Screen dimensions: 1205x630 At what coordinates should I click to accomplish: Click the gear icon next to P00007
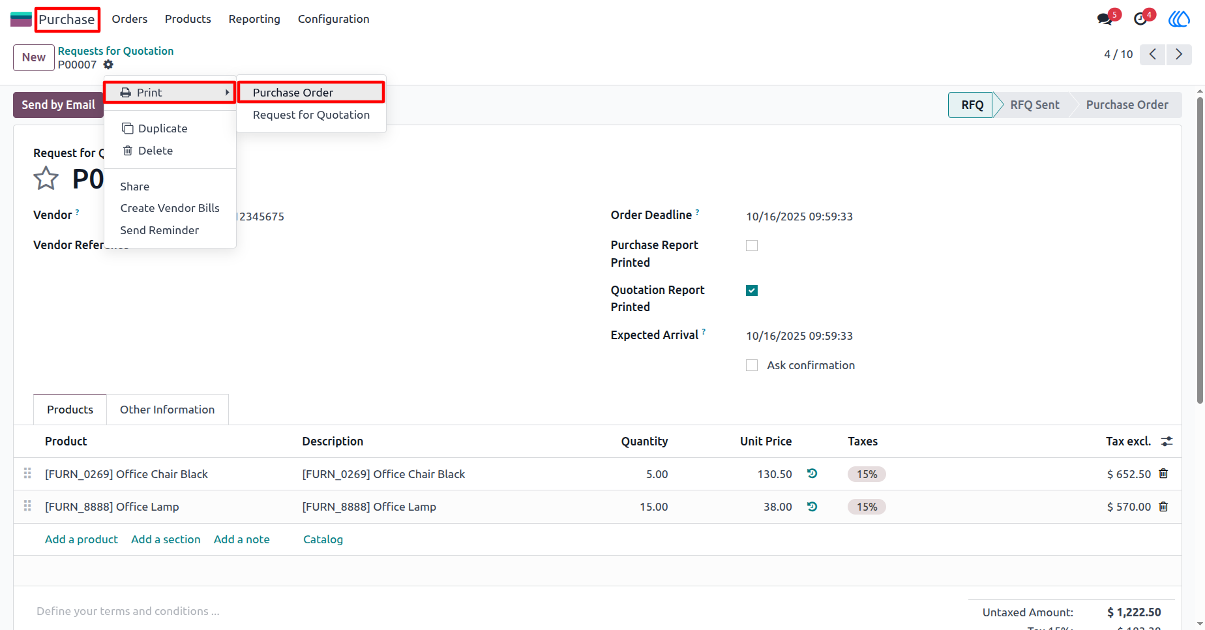(108, 65)
